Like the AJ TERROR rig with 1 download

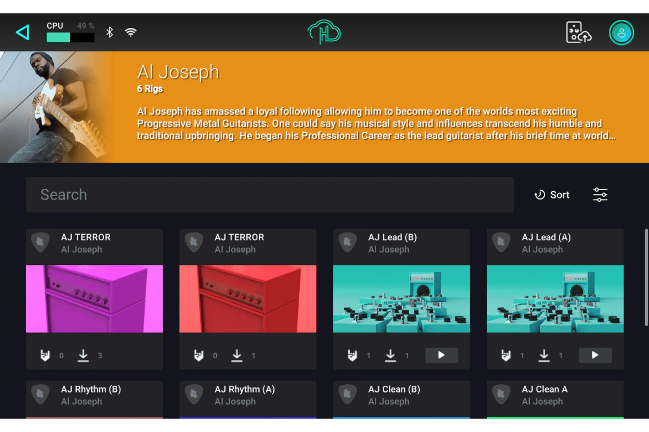(x=199, y=356)
